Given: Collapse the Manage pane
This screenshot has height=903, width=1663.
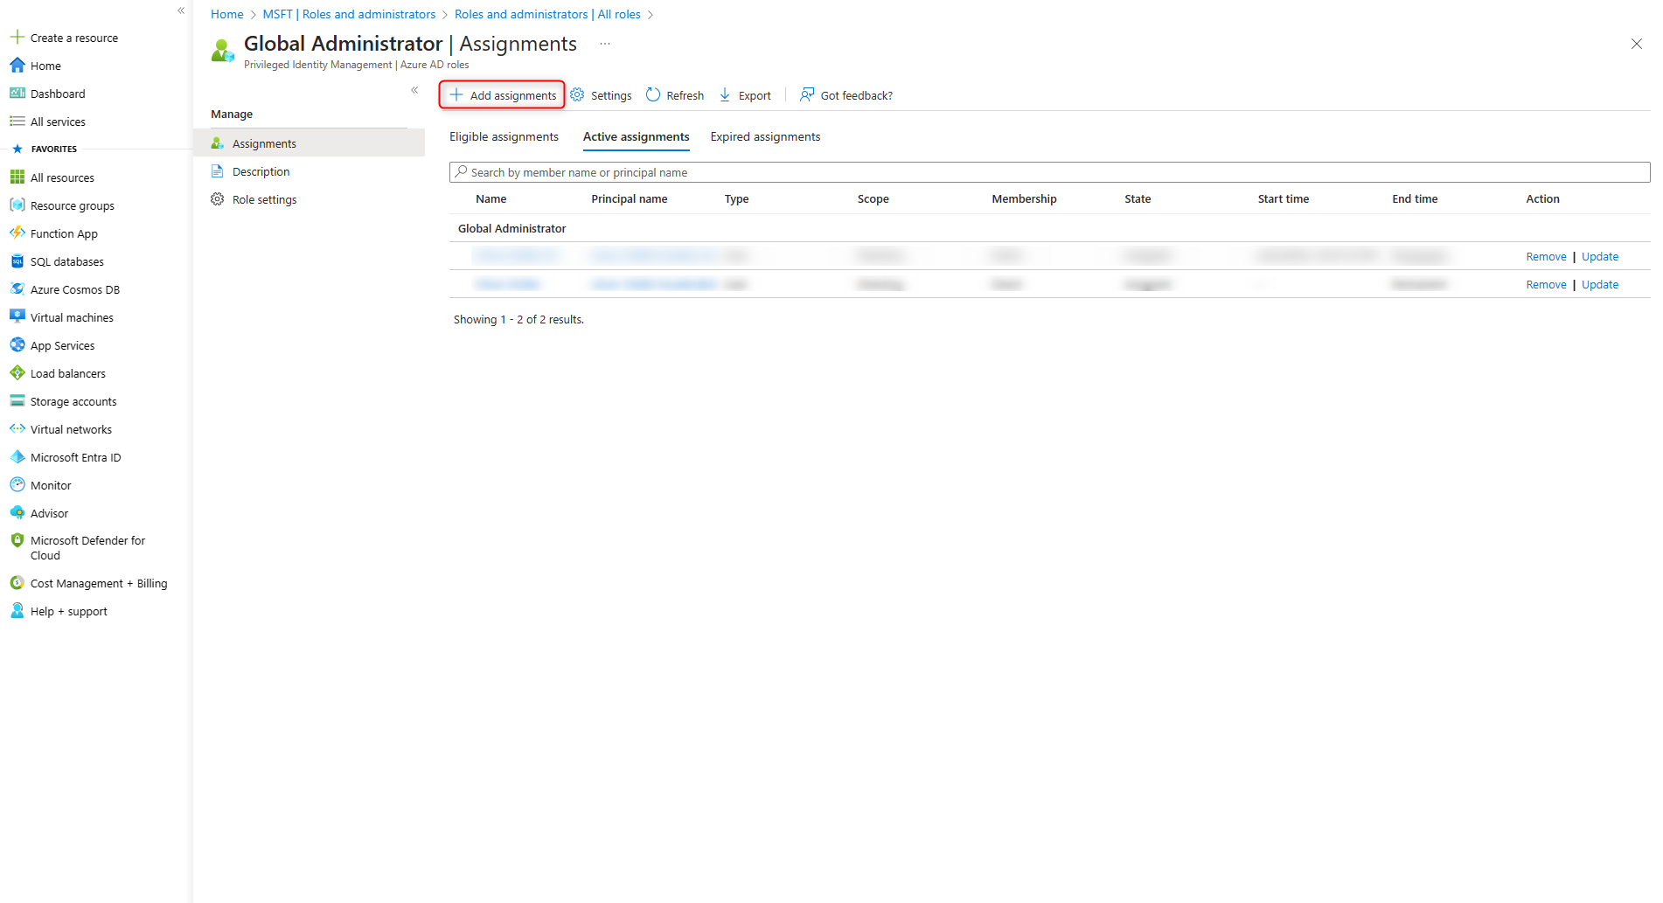Looking at the screenshot, I should coord(414,89).
